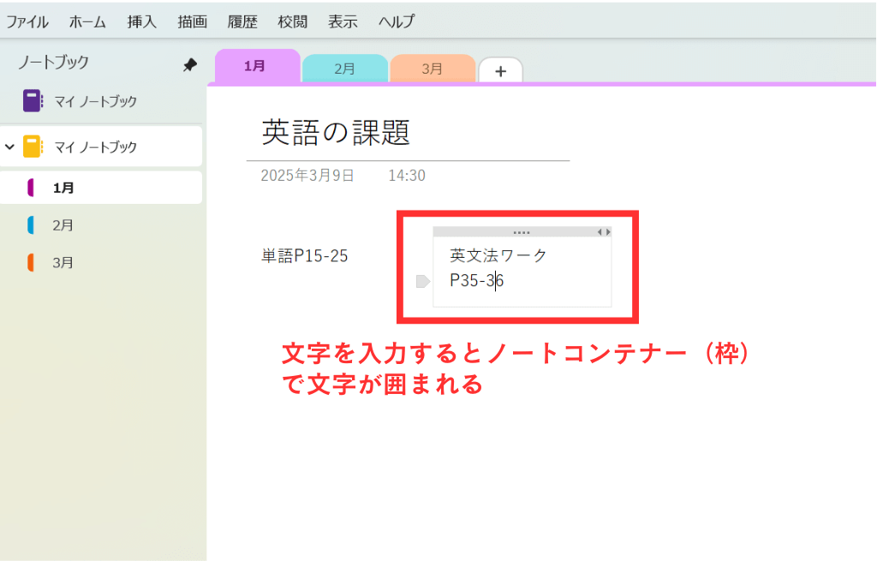Collapse the yellow マイ ノートブック chevron
The image size is (877, 561).
pyautogui.click(x=10, y=146)
